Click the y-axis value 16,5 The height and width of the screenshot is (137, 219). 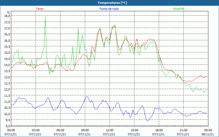(7, 34)
